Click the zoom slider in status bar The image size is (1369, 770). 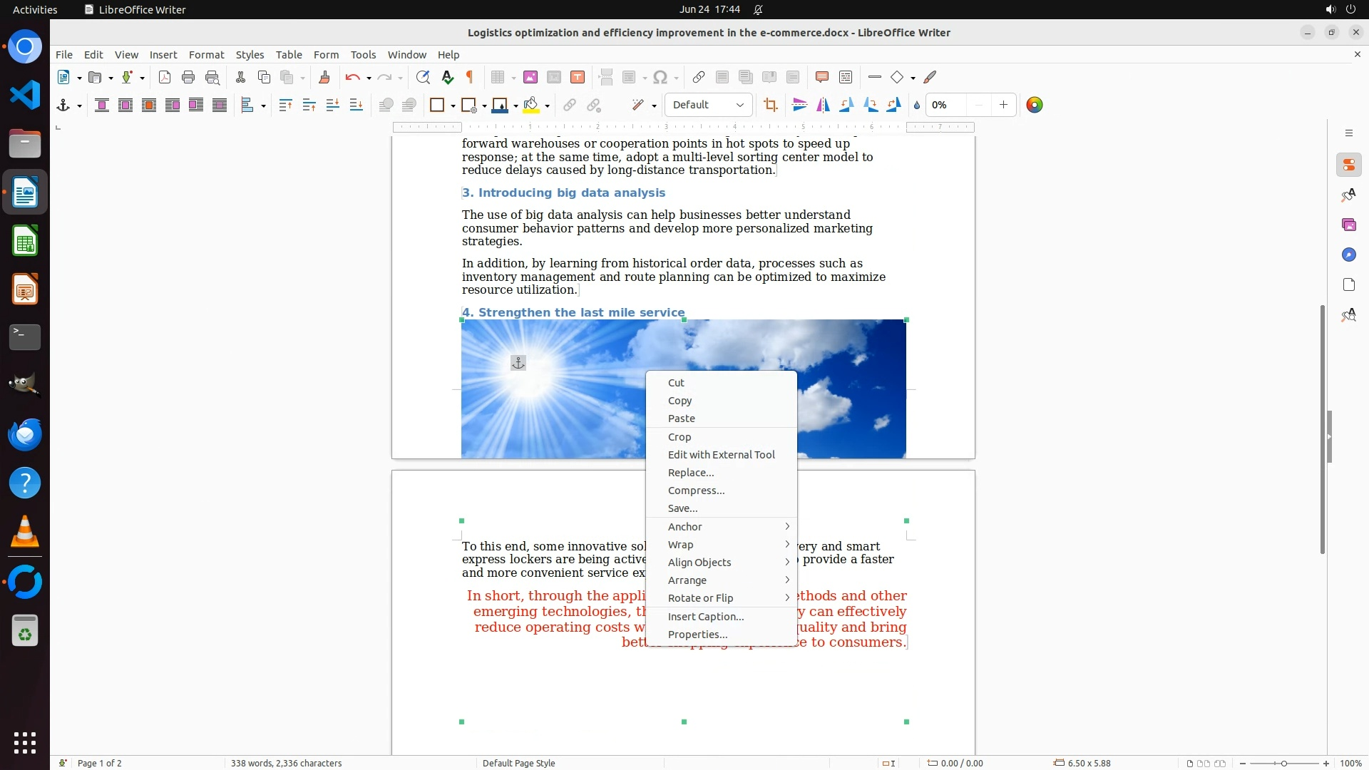tap(1283, 763)
